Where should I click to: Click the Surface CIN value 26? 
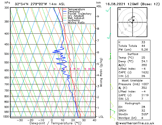point(143,76)
